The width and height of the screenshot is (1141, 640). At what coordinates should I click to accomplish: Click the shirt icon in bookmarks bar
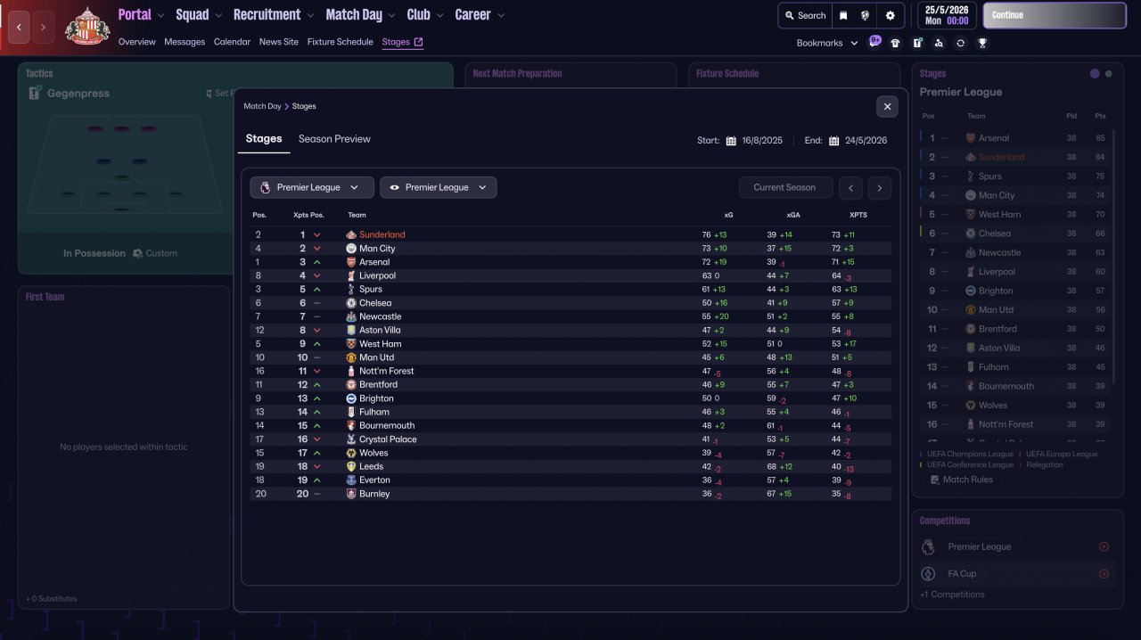[895, 43]
